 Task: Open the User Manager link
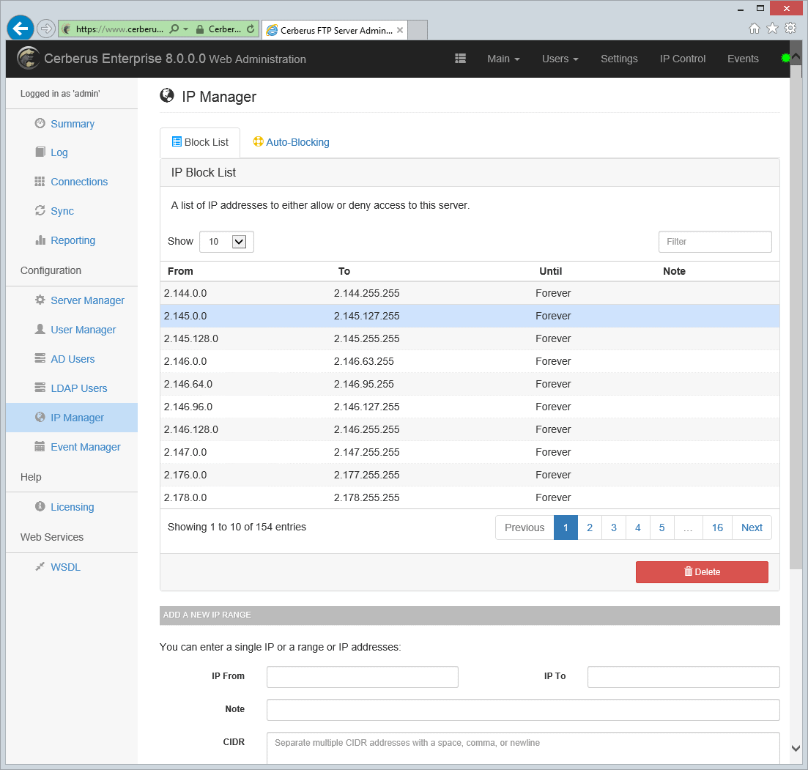(x=83, y=330)
